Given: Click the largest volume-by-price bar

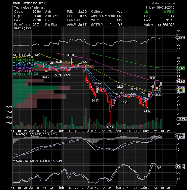Looking at the screenshot, I should [x=42, y=88].
